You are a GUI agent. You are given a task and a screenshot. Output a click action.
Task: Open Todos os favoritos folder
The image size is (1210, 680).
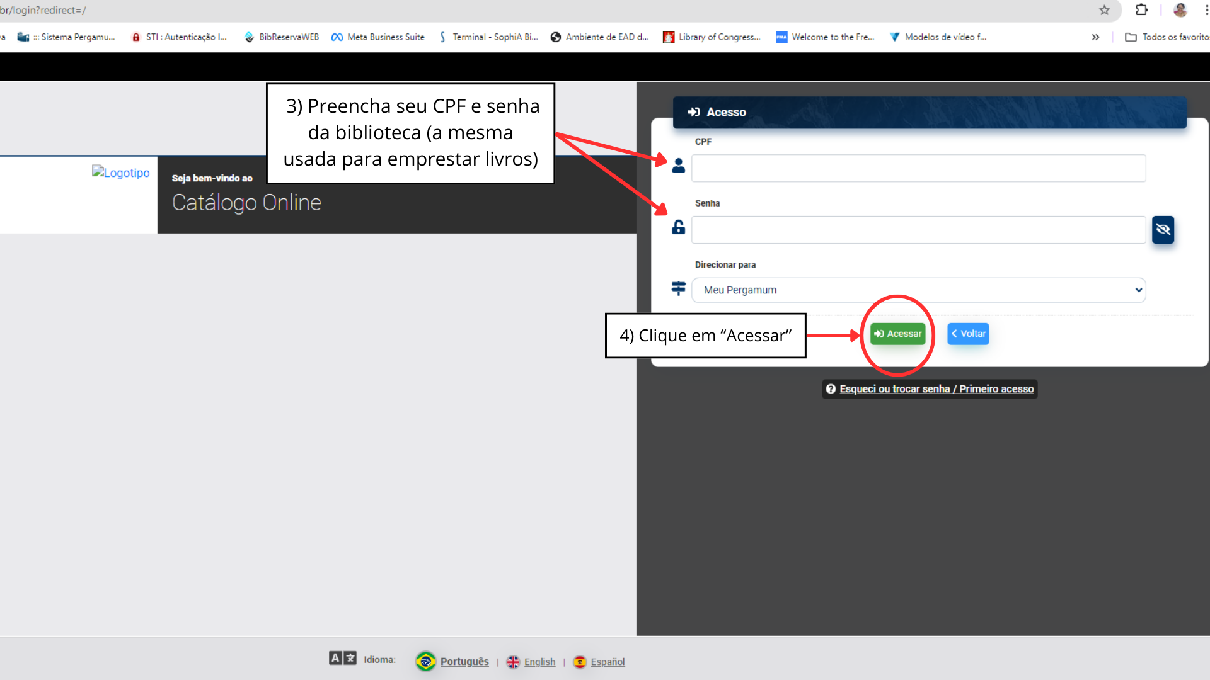pos(1167,37)
